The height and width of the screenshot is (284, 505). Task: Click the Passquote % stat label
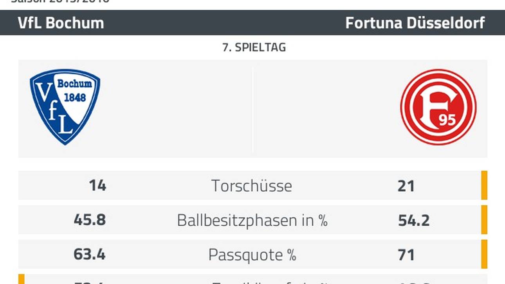pos(252,255)
